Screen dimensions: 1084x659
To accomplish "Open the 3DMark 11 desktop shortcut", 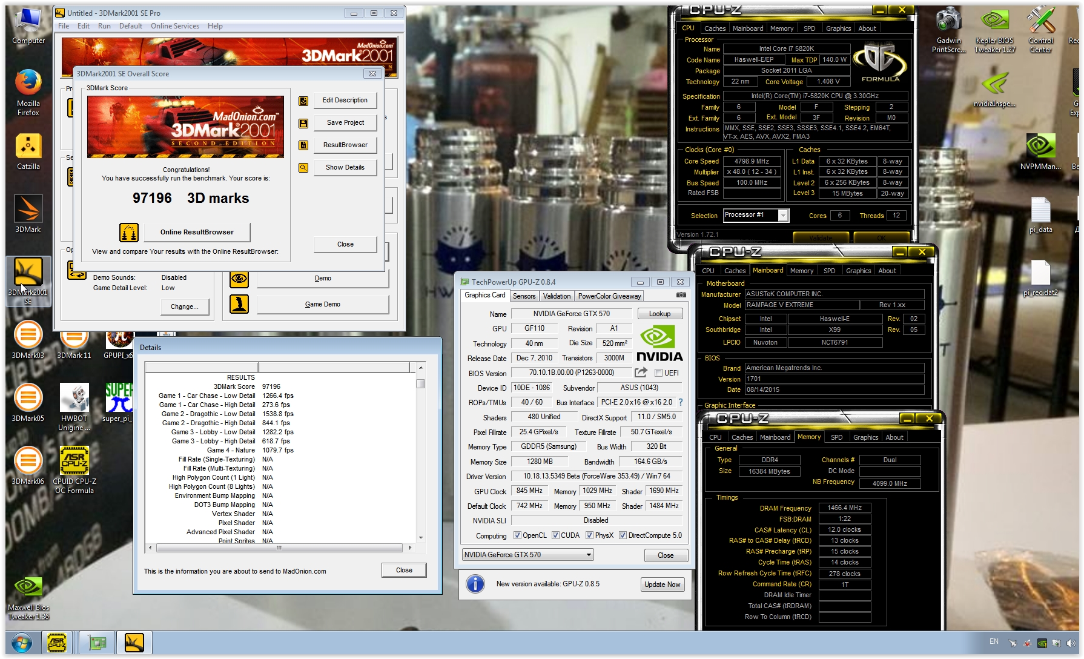I will (74, 345).
